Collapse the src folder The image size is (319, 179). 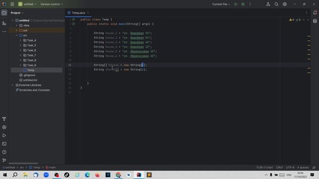tap(16, 35)
